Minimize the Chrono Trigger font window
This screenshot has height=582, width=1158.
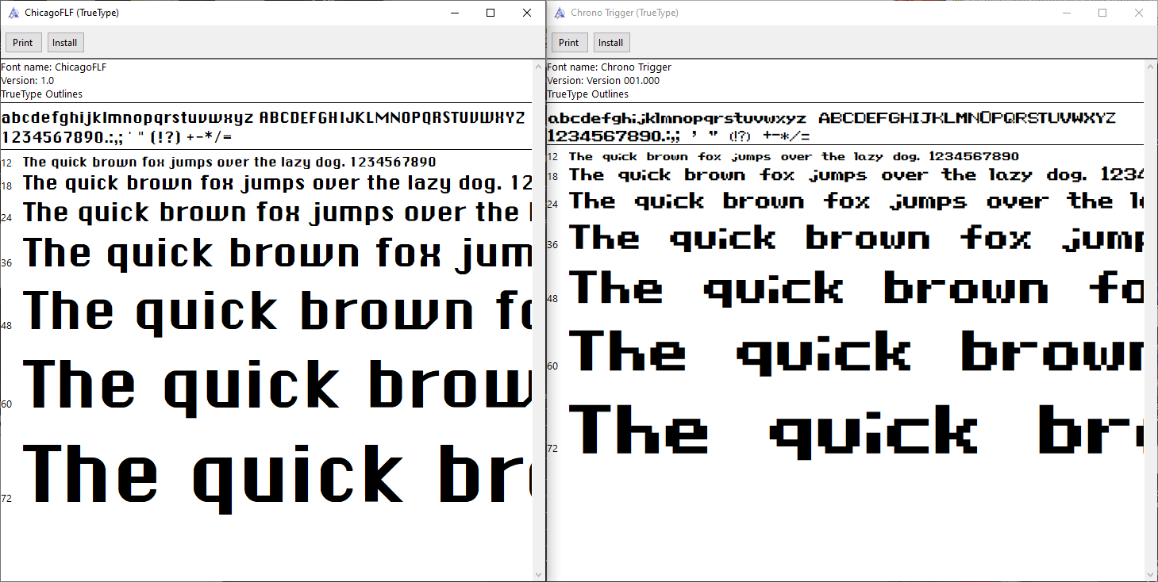point(1066,13)
